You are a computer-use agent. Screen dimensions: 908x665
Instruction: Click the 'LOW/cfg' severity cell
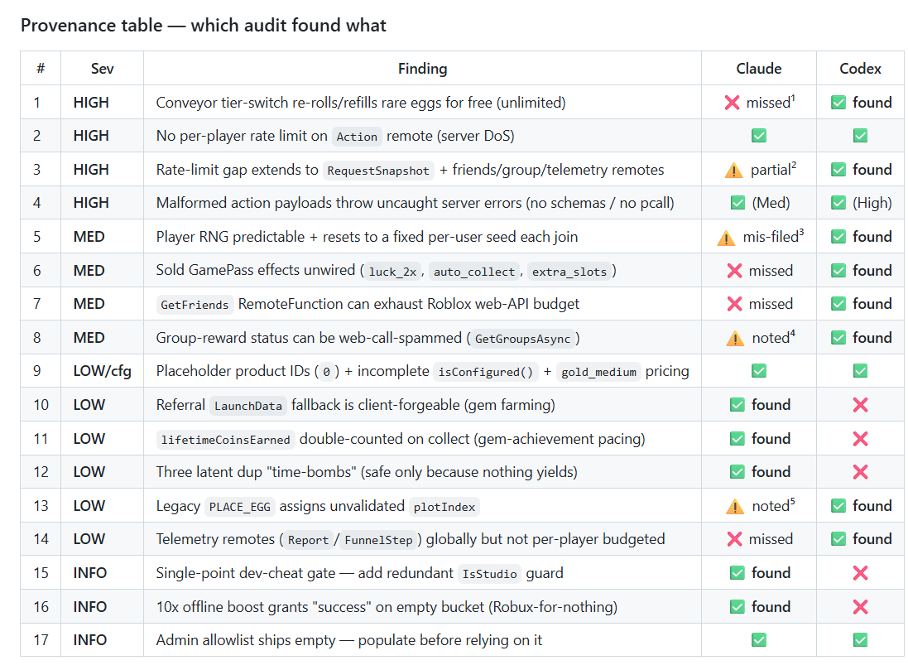tap(102, 371)
